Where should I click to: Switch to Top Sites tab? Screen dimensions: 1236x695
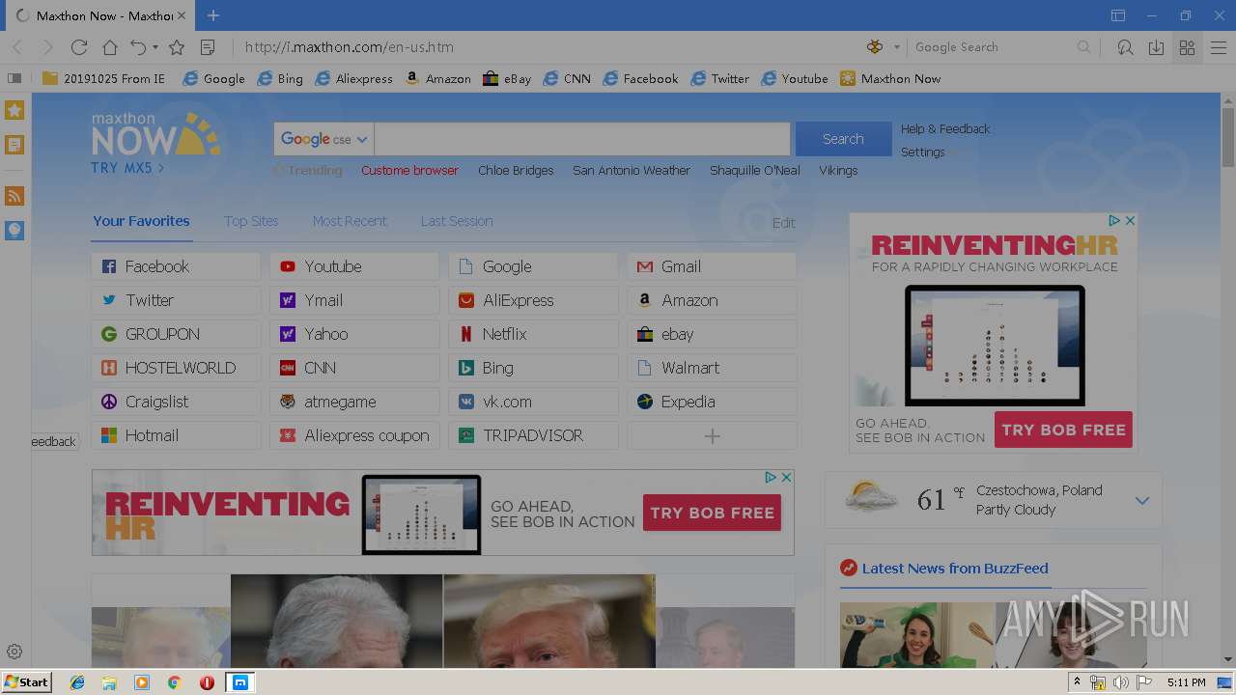click(251, 221)
